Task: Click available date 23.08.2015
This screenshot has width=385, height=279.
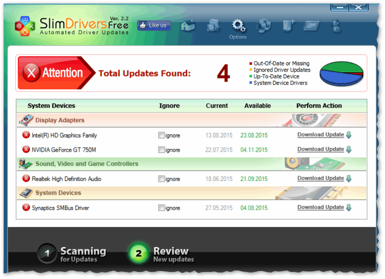Action: coord(254,135)
